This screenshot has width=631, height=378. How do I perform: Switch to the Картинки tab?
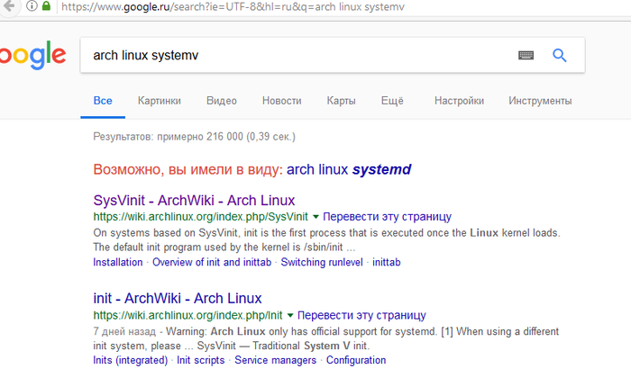pyautogui.click(x=160, y=101)
